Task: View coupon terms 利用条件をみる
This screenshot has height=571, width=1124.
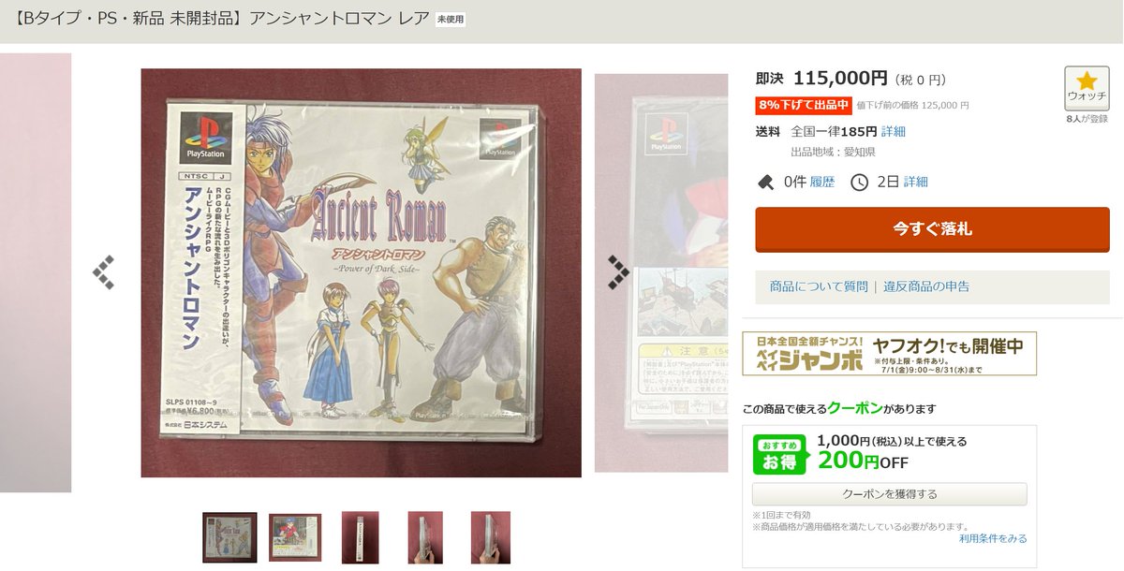Action: tap(993, 538)
